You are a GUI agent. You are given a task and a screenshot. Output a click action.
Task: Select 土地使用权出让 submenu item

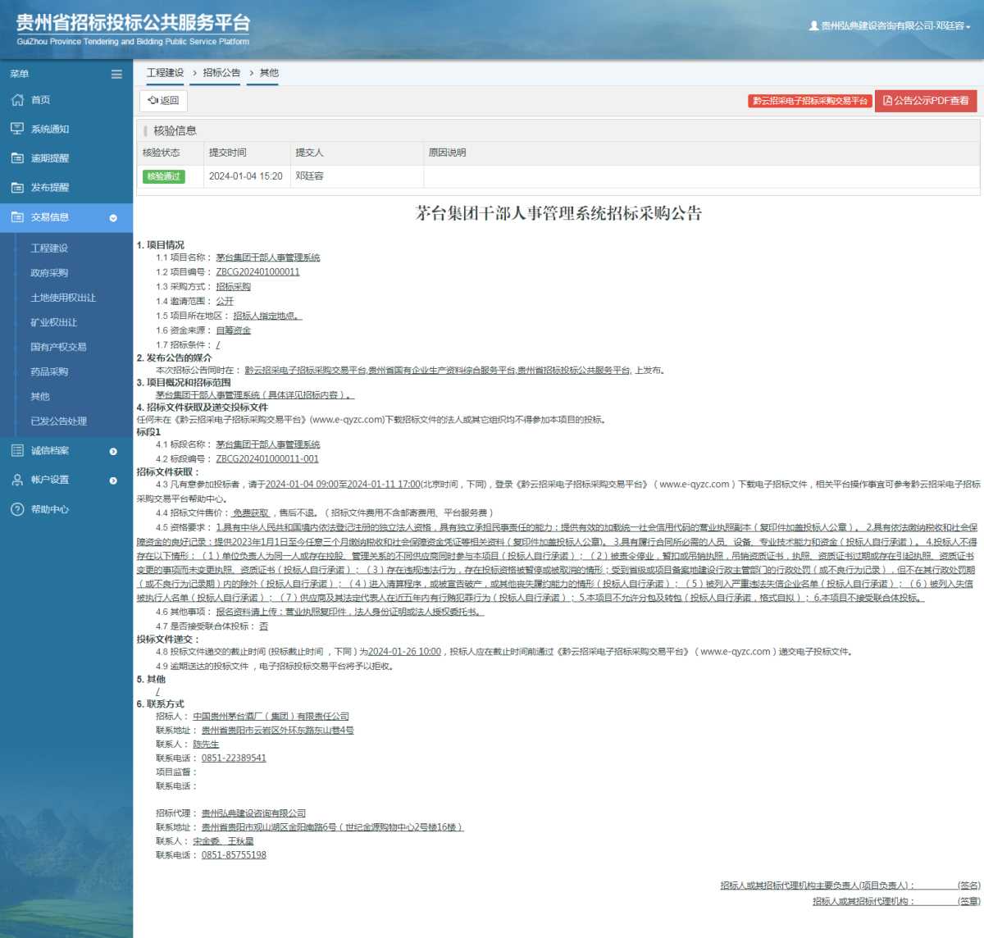click(63, 298)
